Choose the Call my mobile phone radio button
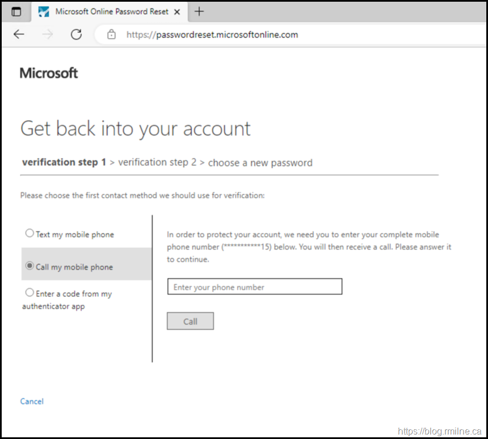488x439 pixels. click(x=30, y=266)
